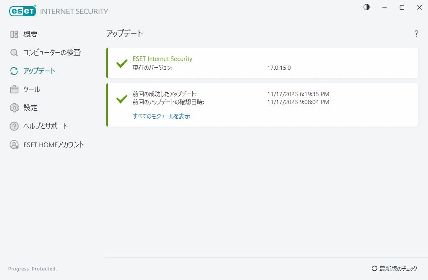Click the green checkmark on the version panel

click(121, 64)
